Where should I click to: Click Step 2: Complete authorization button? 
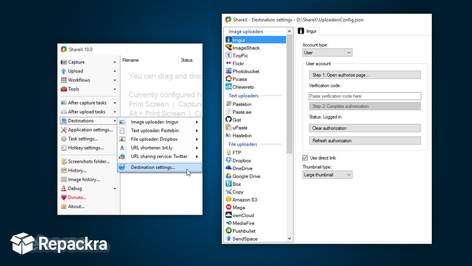click(365, 106)
